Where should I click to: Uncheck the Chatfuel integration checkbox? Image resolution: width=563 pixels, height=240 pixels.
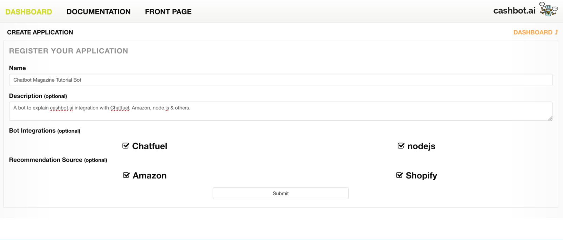click(x=126, y=146)
